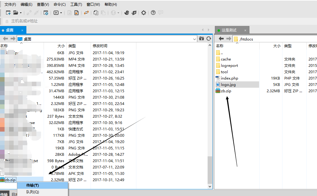Go up one folder in local panel
The image size is (317, 196).
(x=202, y=39)
